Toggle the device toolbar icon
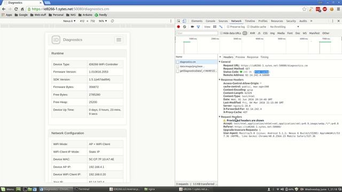Image resolution: width=342 pixels, height=192 pixels. (184, 21)
